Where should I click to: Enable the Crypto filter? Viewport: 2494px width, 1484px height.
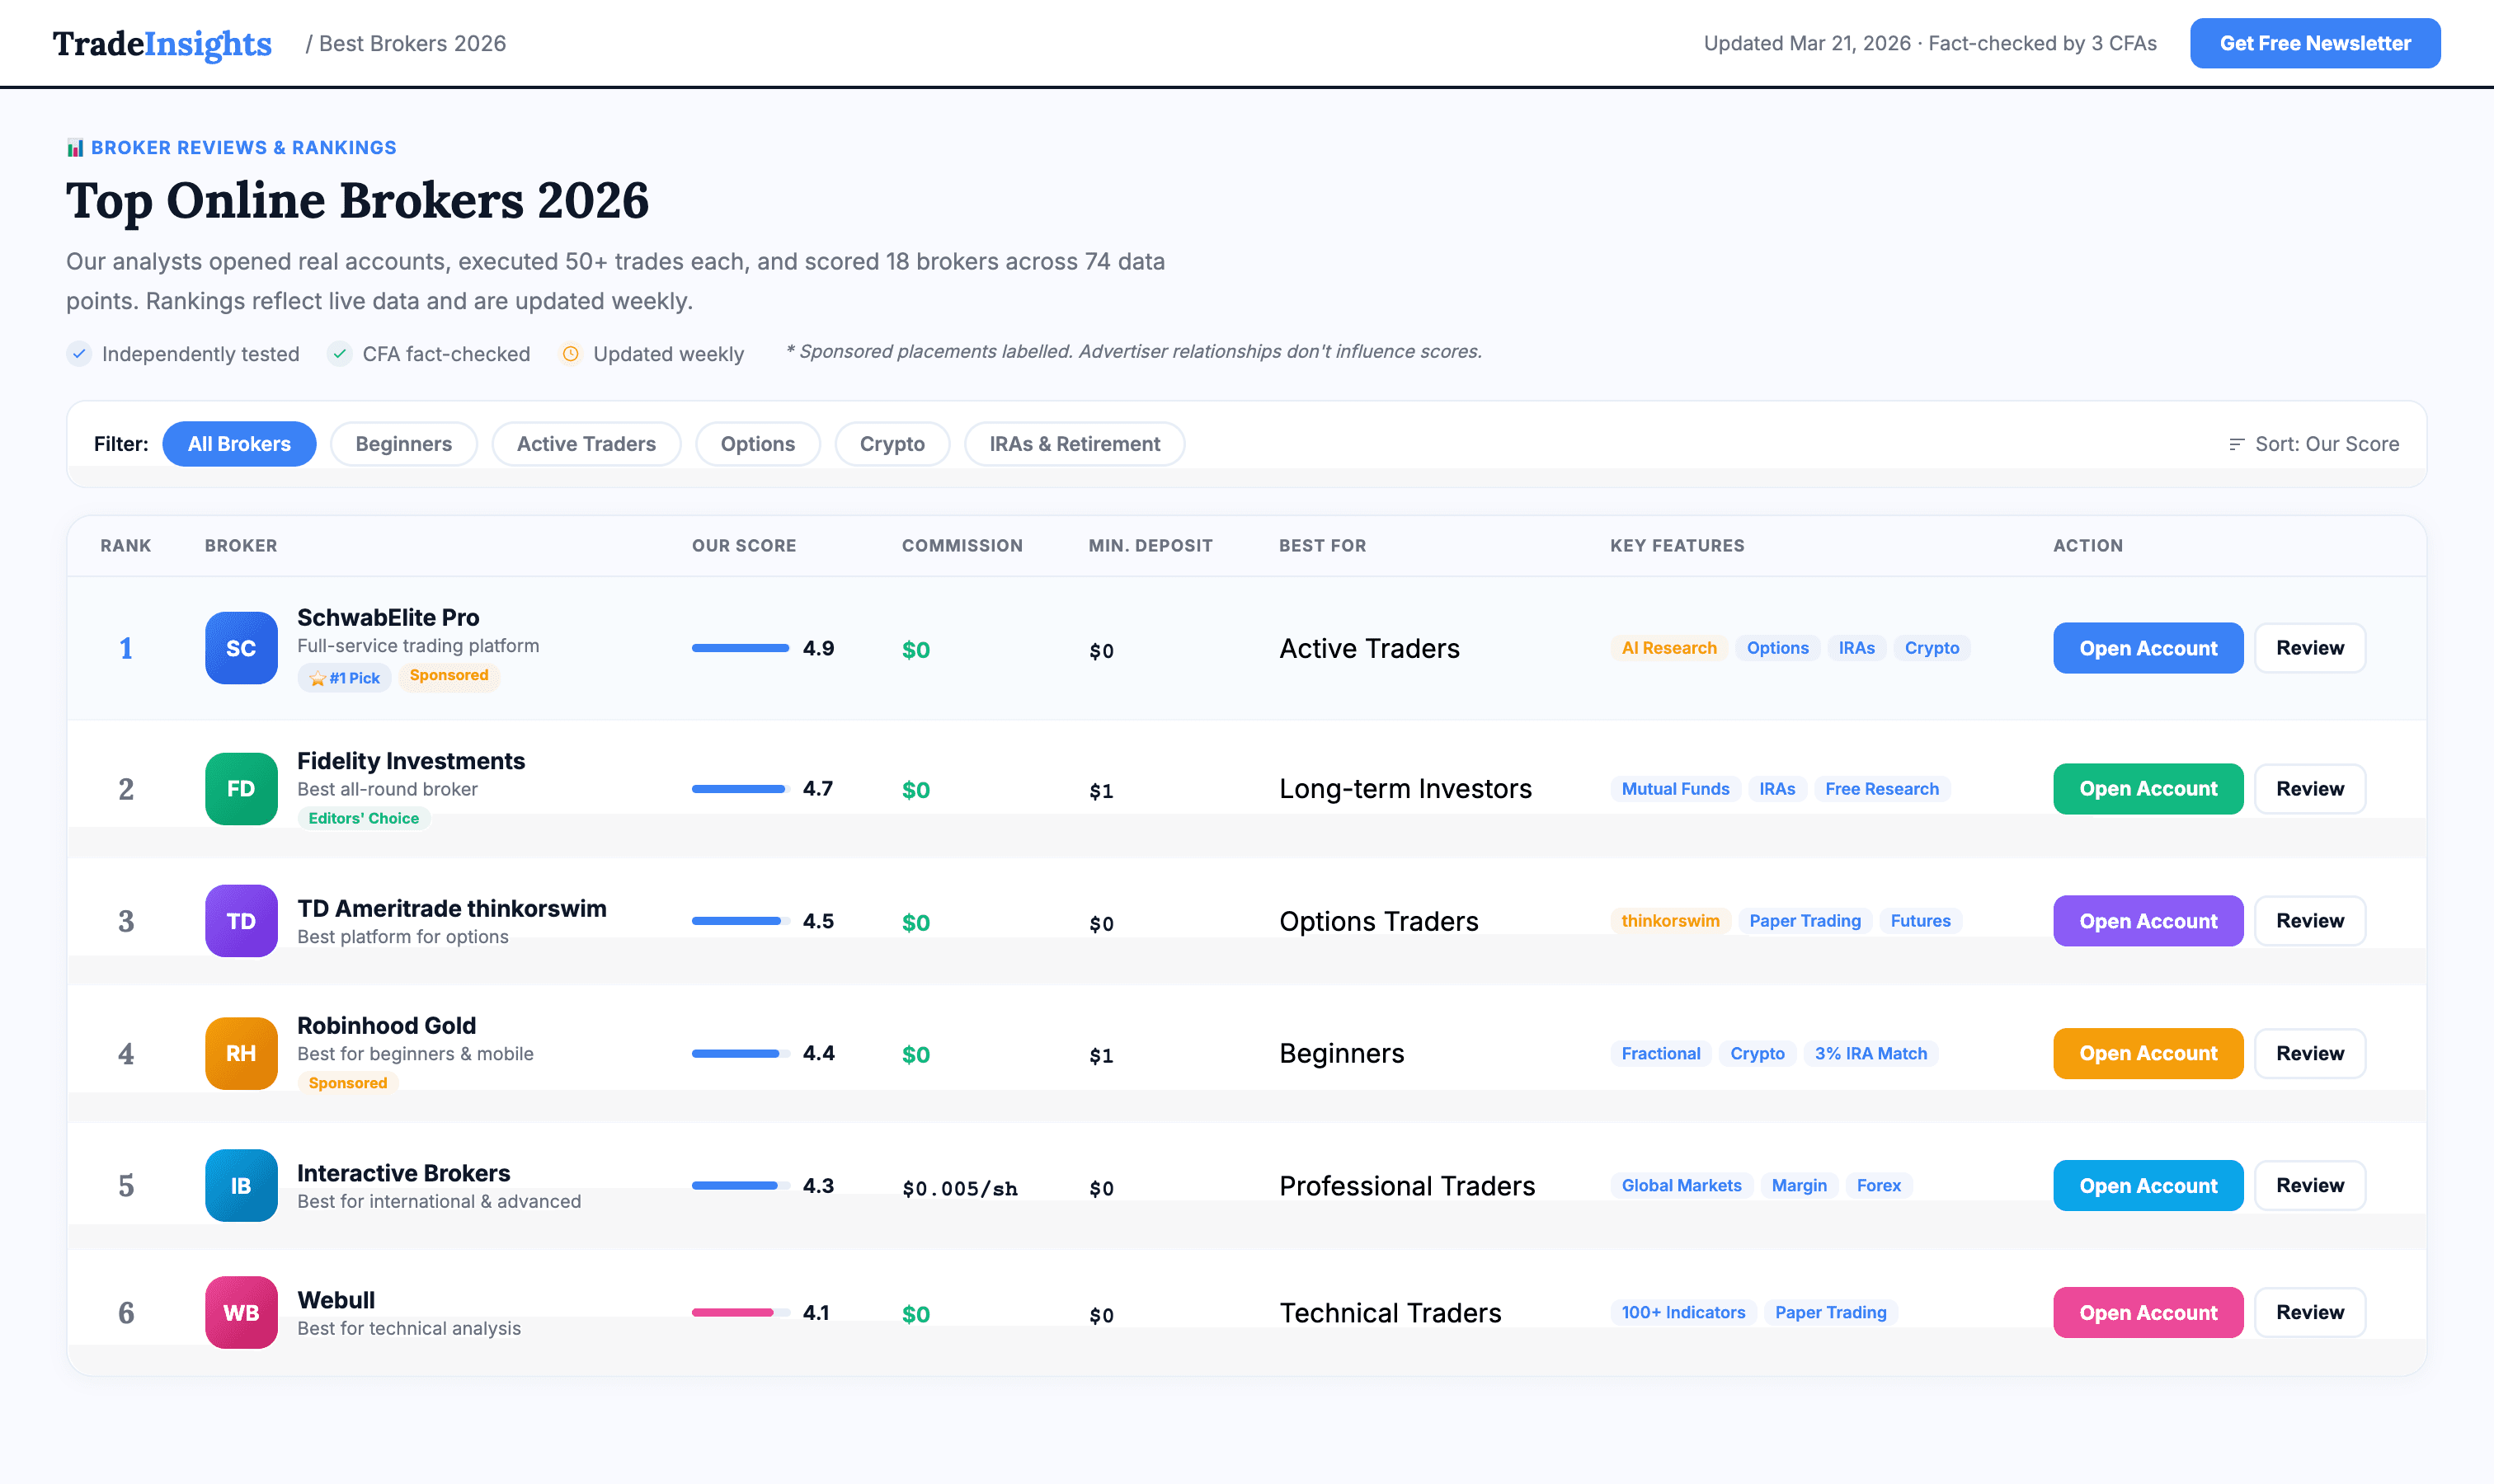(892, 443)
